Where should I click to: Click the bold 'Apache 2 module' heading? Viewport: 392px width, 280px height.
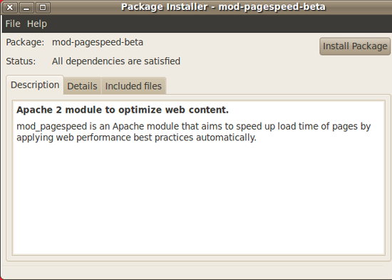click(x=123, y=110)
